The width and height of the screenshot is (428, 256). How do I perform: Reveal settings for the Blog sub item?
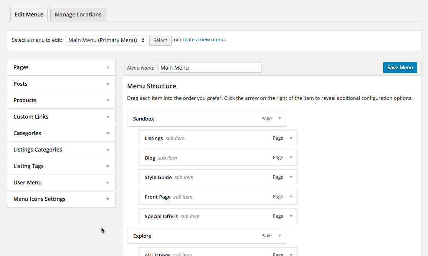291,158
